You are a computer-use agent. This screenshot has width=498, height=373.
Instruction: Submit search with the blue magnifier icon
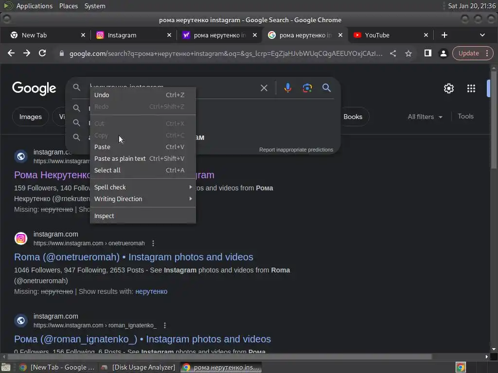tap(326, 88)
